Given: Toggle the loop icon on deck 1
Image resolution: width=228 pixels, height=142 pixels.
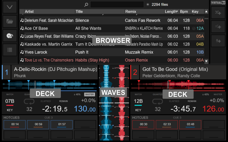Looking at the screenshot, I should pyautogui.click(x=29, y=101).
